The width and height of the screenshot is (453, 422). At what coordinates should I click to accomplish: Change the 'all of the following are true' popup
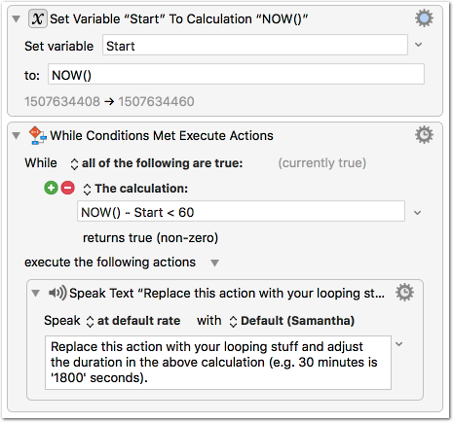157,163
